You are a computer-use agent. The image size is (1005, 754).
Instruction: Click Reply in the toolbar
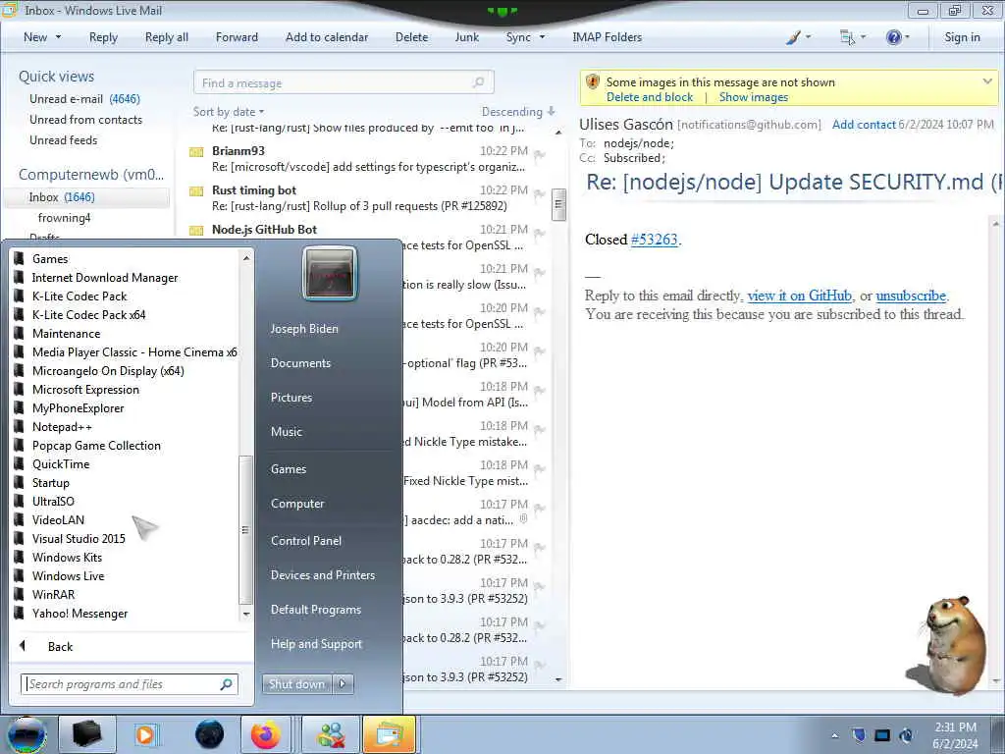point(103,37)
